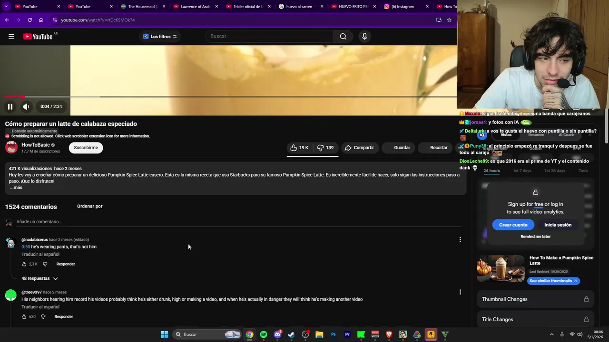
Task: Open Spotify from the taskbar
Action: tap(264, 334)
